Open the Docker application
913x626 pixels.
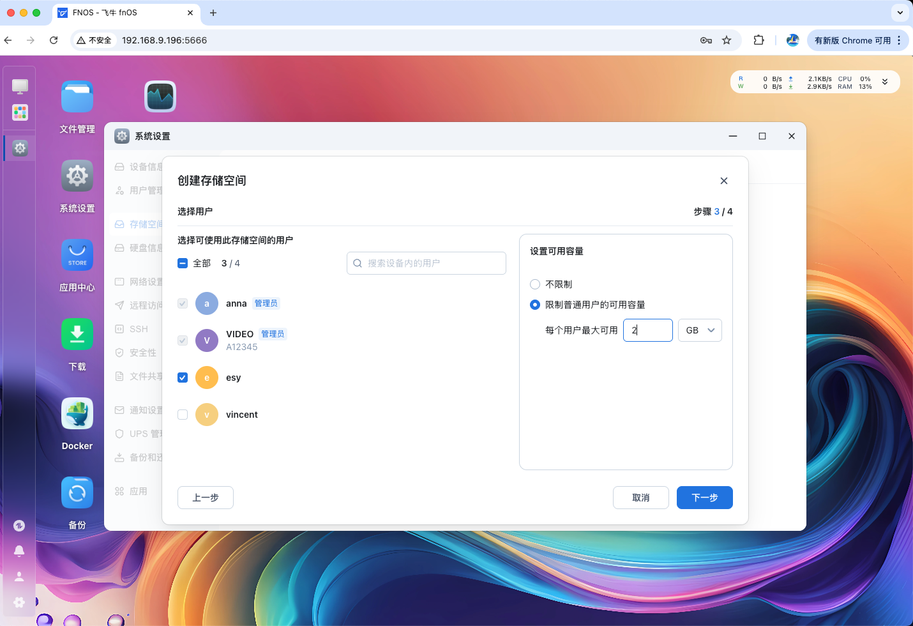coord(77,413)
